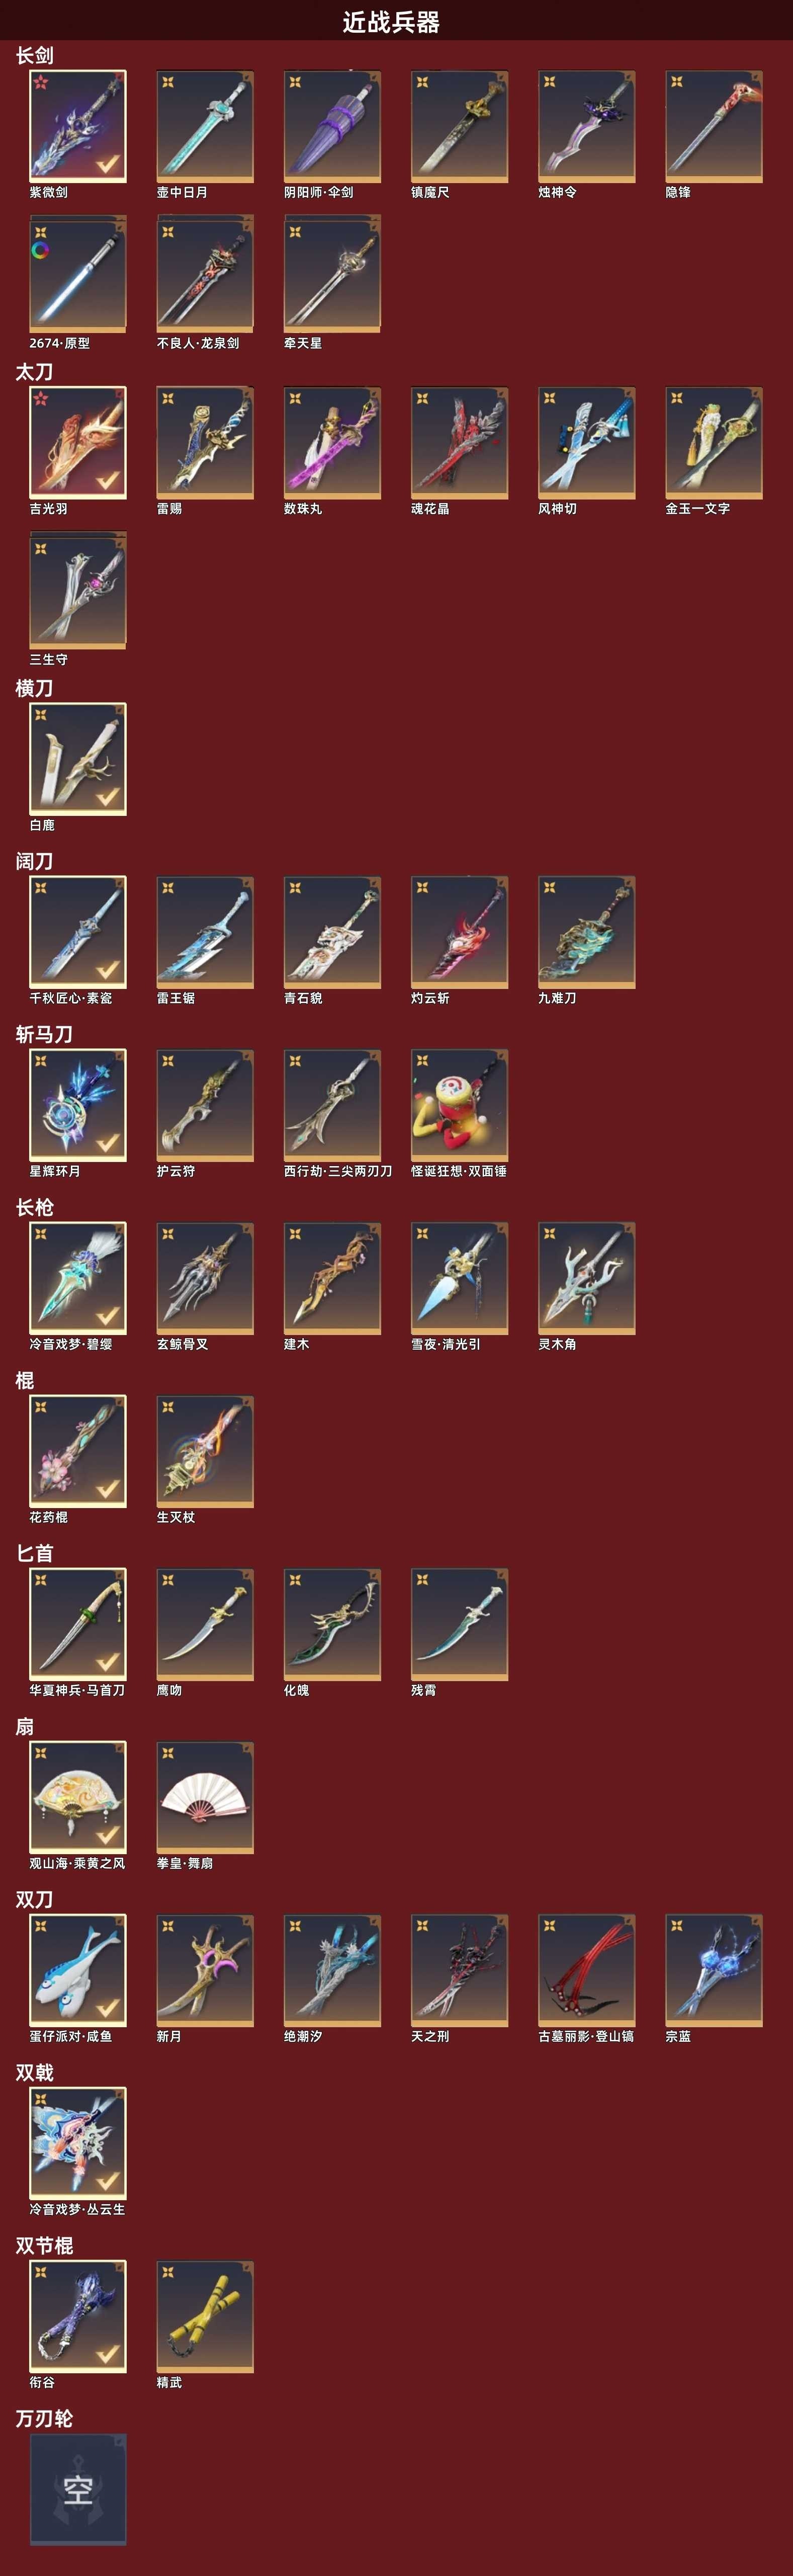This screenshot has height=2576, width=793.
Task: Choose the 怪诞狂想·双面锤 hammer skin
Action: tap(459, 1105)
